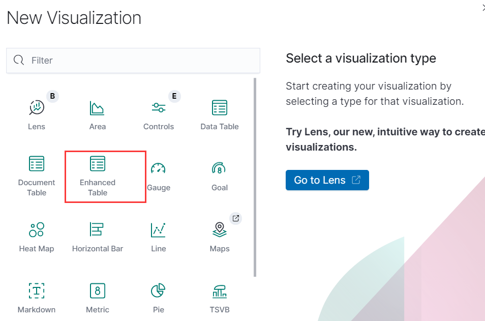This screenshot has width=485, height=321.
Task: Click the Enhanced Table label text
Action: click(x=98, y=188)
